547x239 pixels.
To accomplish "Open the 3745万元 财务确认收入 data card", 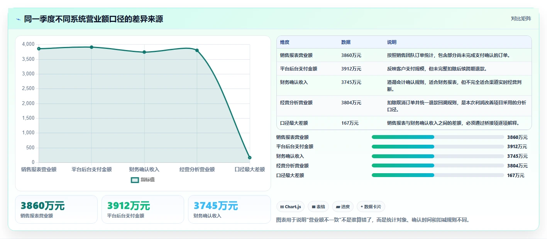I will (x=229, y=209).
